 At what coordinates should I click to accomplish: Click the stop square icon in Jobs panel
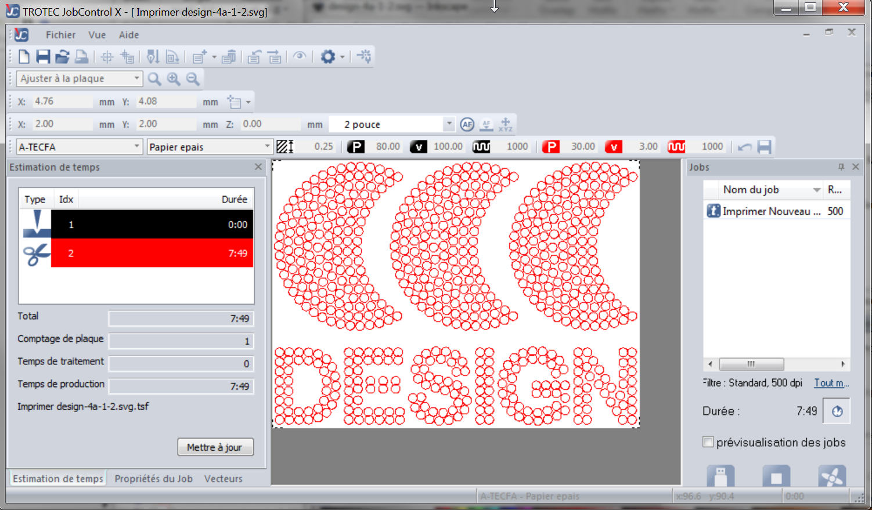tap(776, 477)
